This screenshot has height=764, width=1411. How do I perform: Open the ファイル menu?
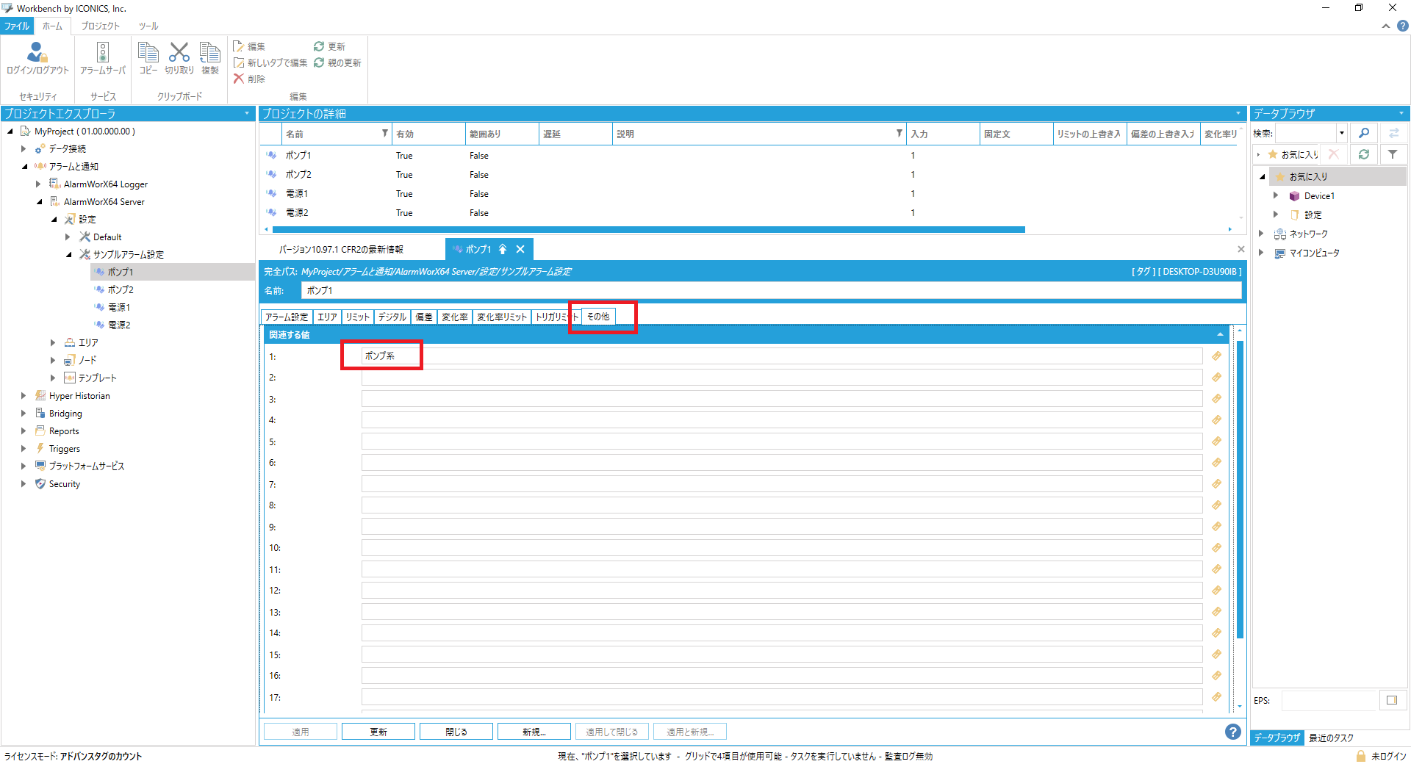17,26
